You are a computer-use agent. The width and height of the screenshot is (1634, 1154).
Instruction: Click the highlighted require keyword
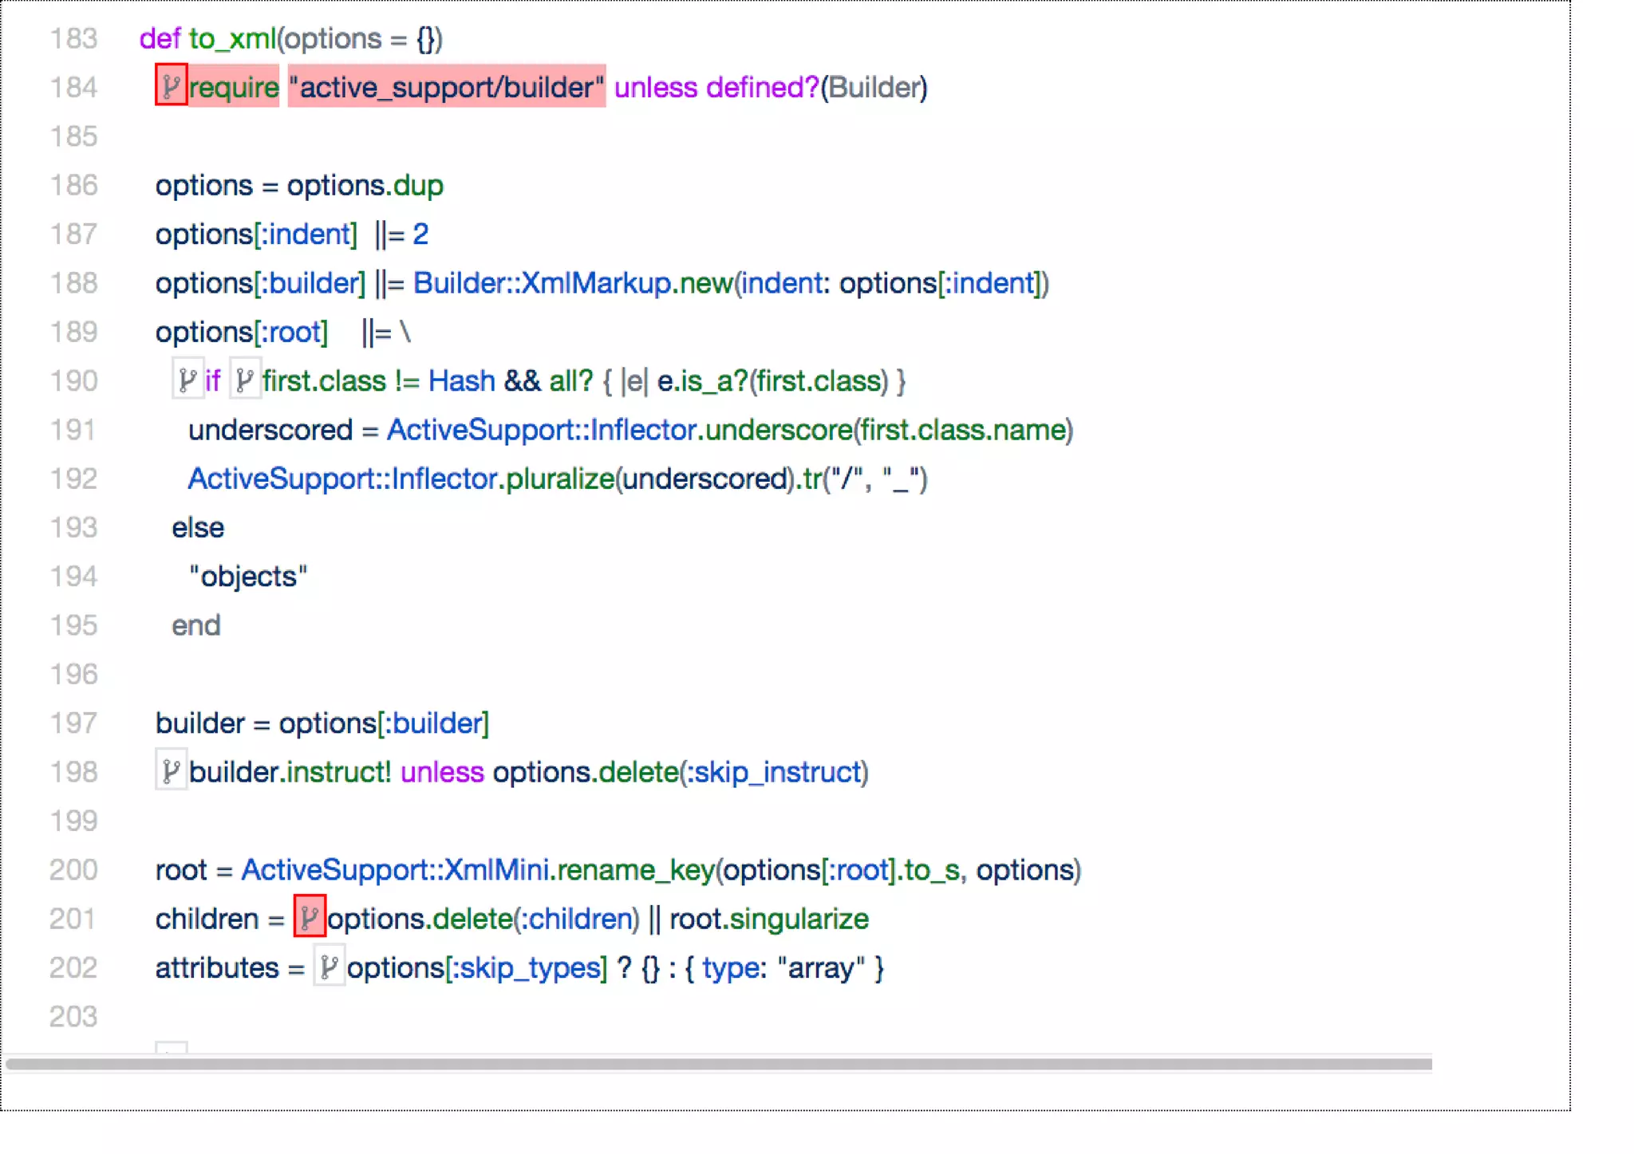(x=234, y=87)
